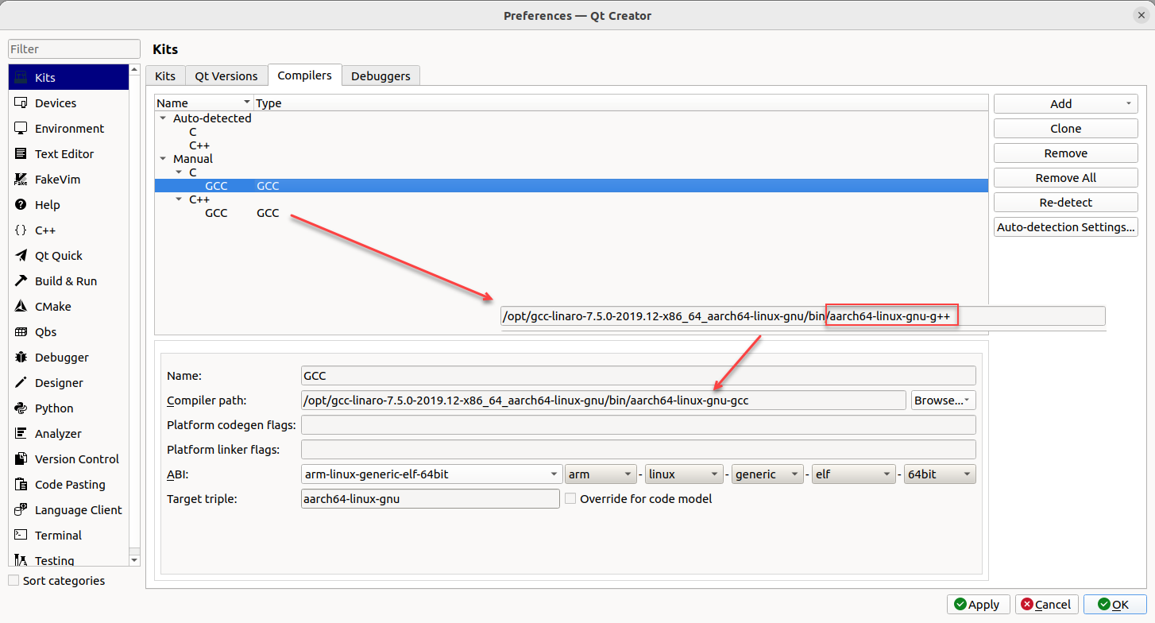Collapse the Auto-detected tree group
Screen dimensions: 1155x623
point(163,118)
